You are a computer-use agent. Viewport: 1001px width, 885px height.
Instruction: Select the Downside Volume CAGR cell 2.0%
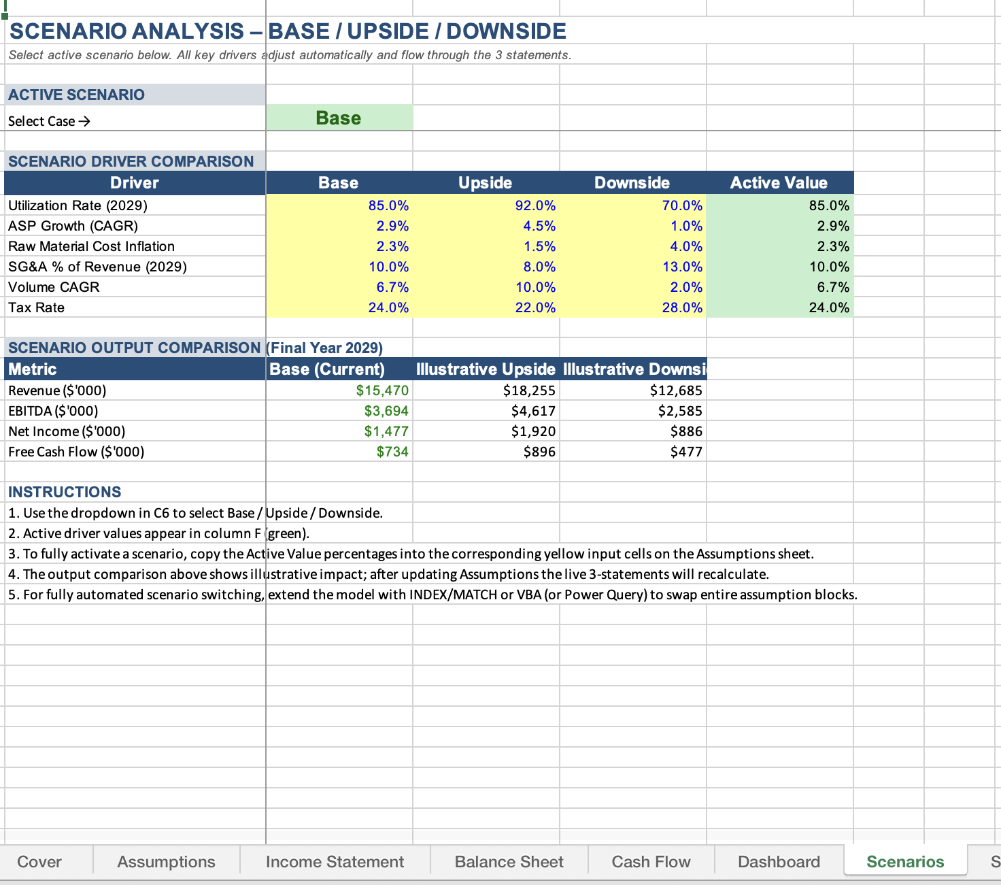click(633, 287)
